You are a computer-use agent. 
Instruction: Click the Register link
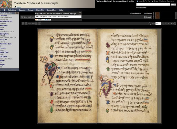click(132, 1)
